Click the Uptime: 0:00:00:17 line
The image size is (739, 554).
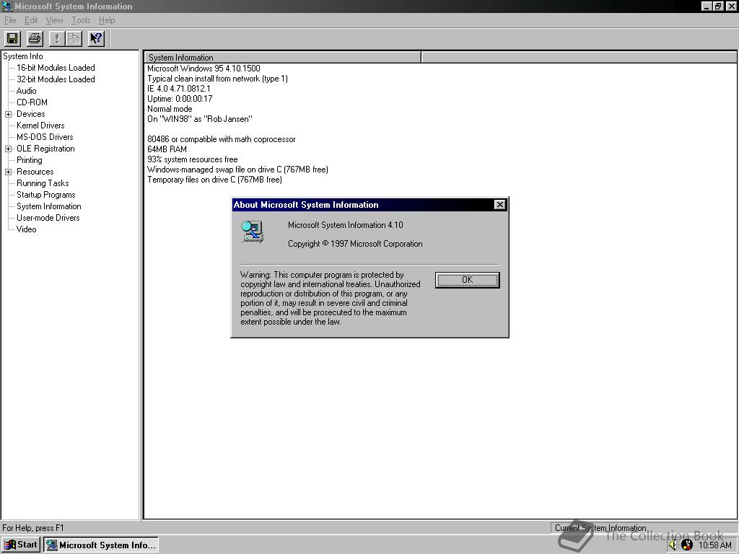click(x=180, y=99)
